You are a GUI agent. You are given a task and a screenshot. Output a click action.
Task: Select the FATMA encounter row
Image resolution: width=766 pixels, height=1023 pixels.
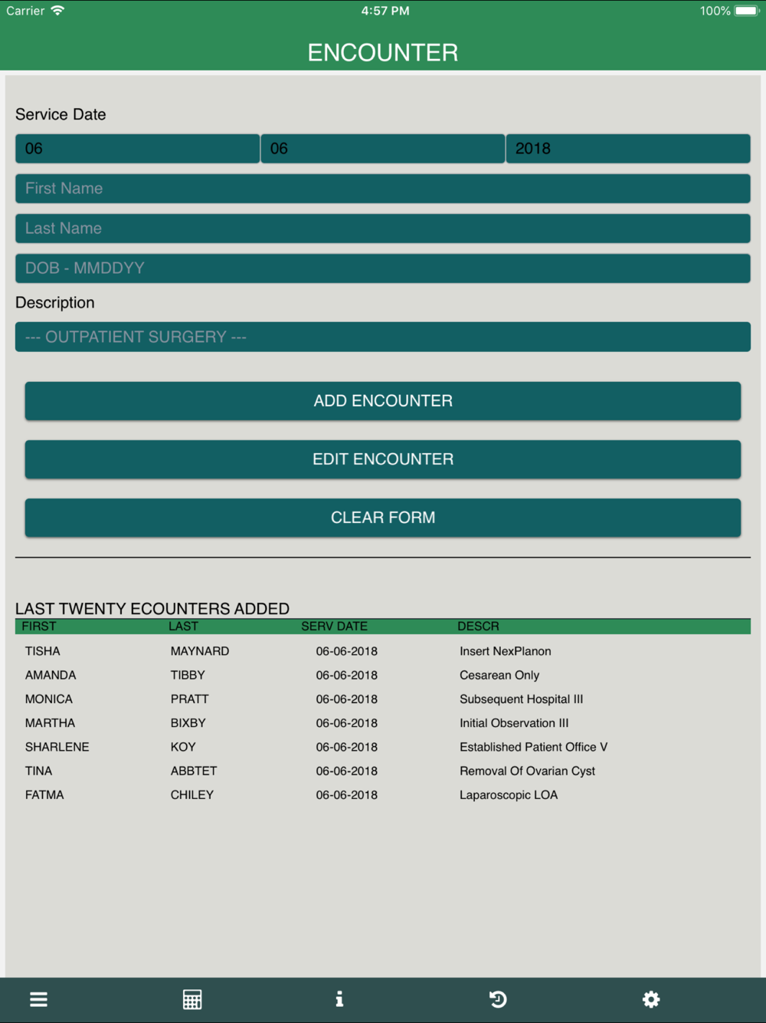pyautogui.click(x=383, y=795)
